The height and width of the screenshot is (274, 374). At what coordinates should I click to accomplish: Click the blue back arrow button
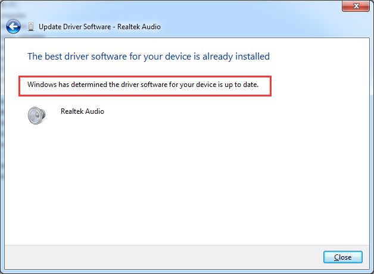point(14,26)
